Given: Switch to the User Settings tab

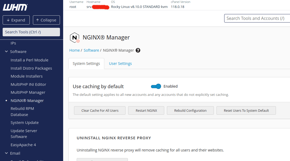Looking at the screenshot, I should [x=120, y=64].
